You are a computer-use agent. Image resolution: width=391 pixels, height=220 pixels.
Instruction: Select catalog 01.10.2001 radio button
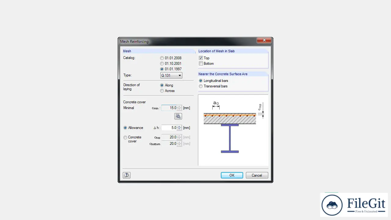point(162,64)
